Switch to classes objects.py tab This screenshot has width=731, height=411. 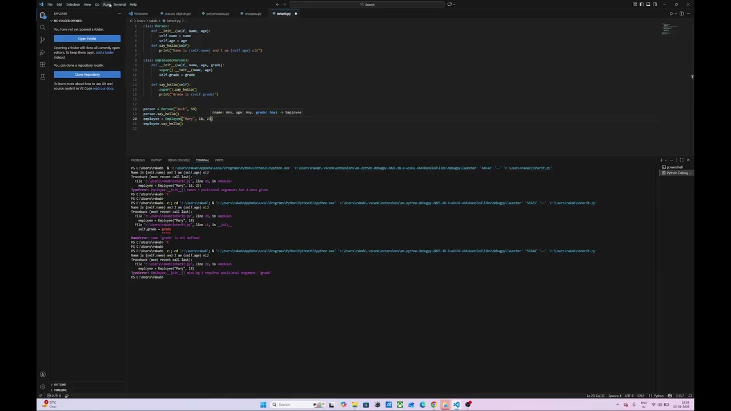(x=178, y=14)
